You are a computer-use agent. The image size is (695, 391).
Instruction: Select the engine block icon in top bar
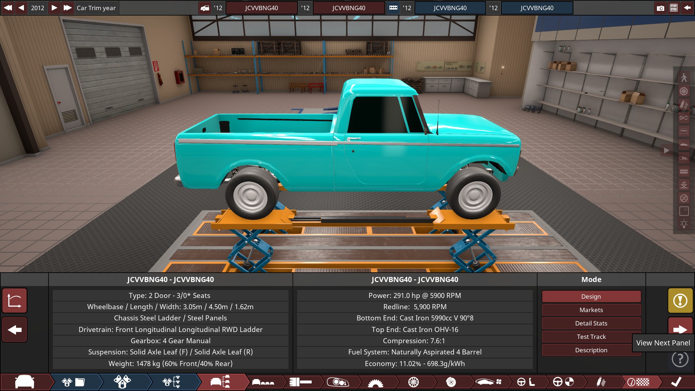coord(393,8)
